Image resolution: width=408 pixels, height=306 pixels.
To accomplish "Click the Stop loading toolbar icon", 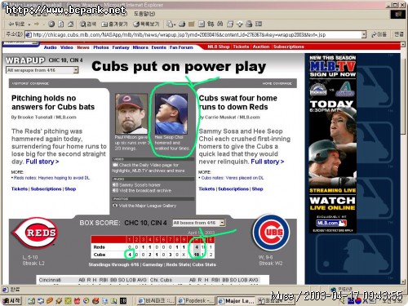I will [51, 24].
